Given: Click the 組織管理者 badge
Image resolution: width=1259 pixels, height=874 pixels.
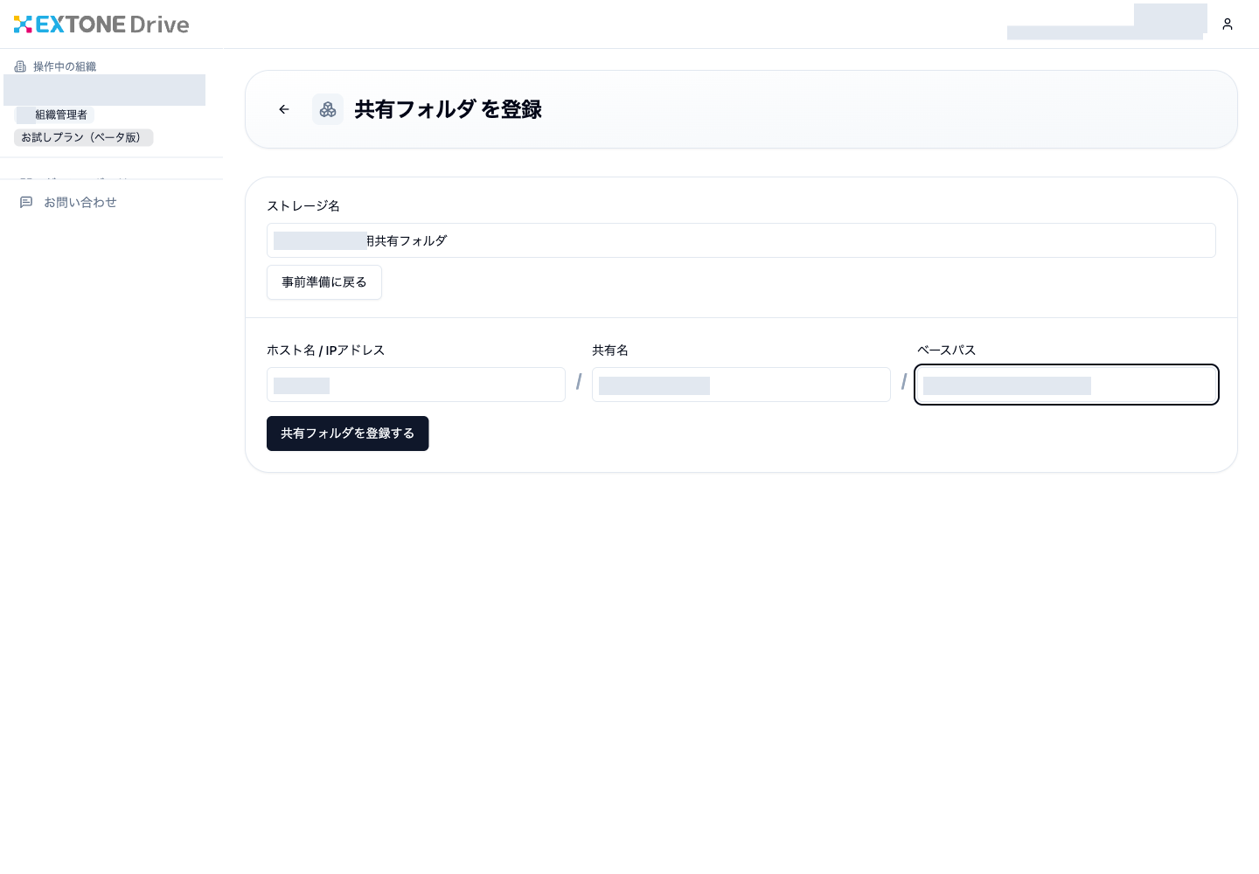Looking at the screenshot, I should point(54,114).
